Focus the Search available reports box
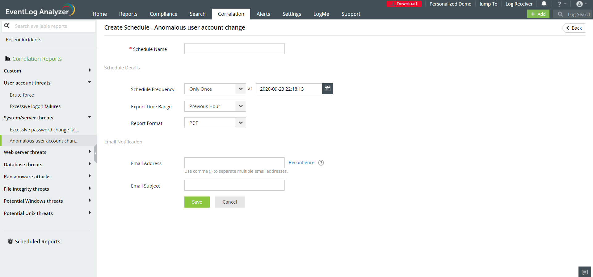 pyautogui.click(x=48, y=26)
